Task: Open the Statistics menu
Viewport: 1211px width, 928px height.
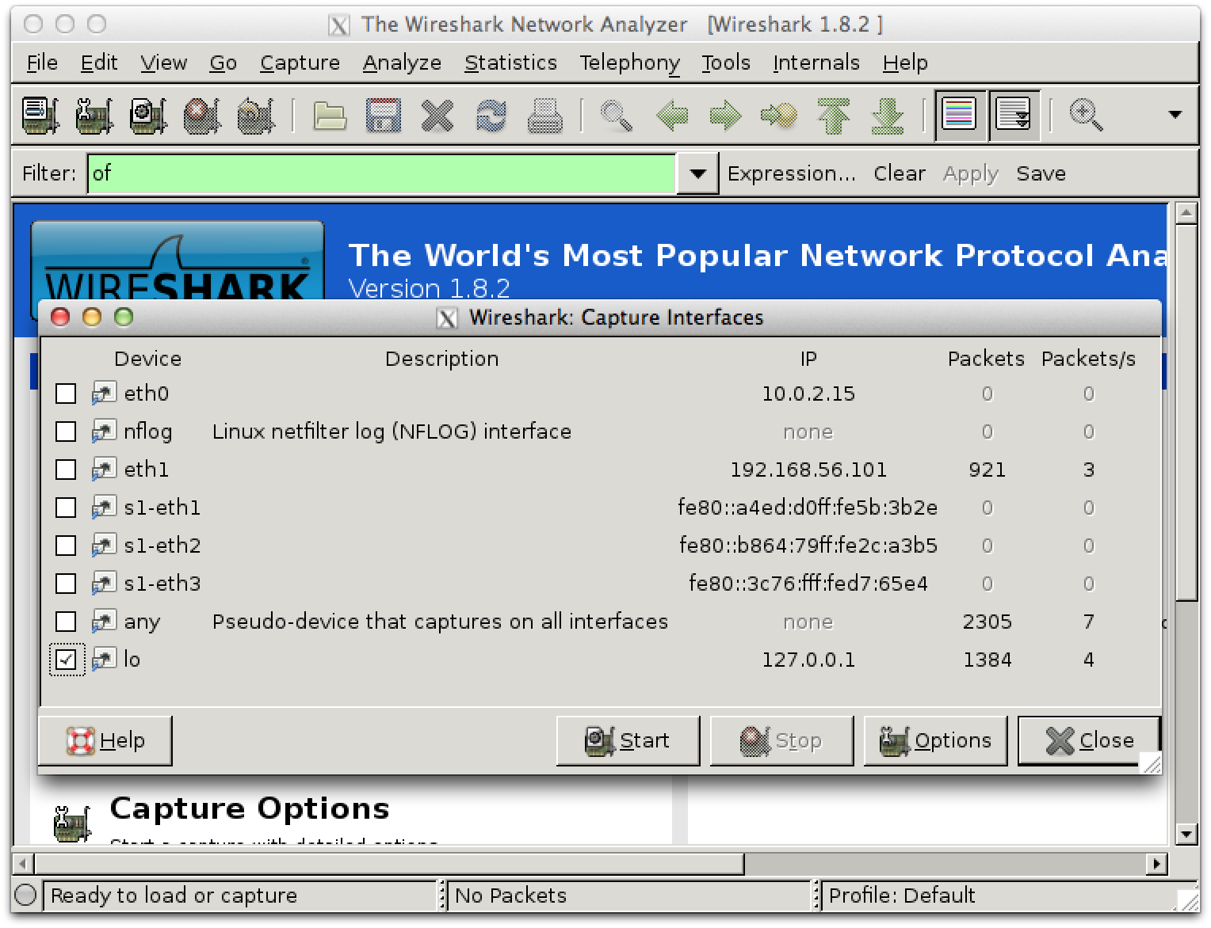Action: coord(510,63)
